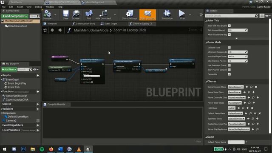Collapse the Actor Tick section
The width and height of the screenshot is (272, 153).
click(206, 21)
